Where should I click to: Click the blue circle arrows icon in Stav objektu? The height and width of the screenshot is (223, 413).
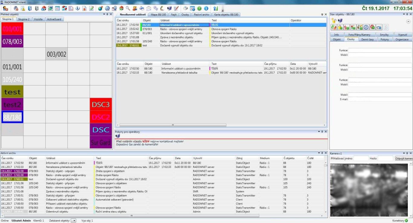tap(366, 27)
